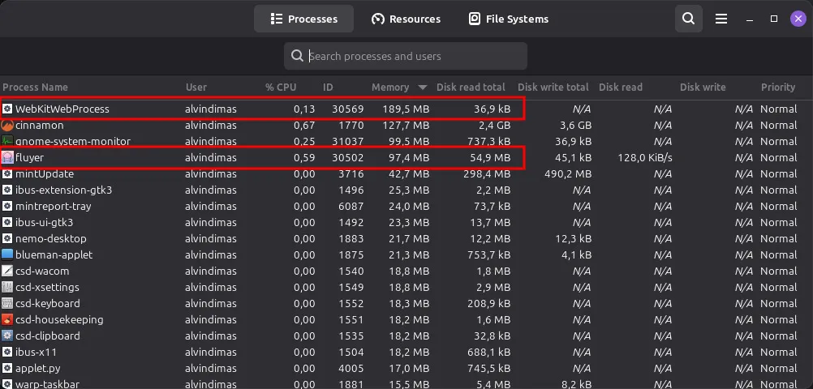The image size is (813, 389).
Task: Click the csd-clipboard process name
Action: [48, 336]
